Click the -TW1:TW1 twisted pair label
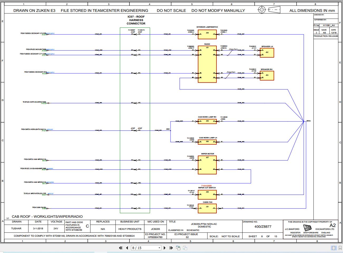The width and height of the screenshot is (343, 253). [234, 49]
